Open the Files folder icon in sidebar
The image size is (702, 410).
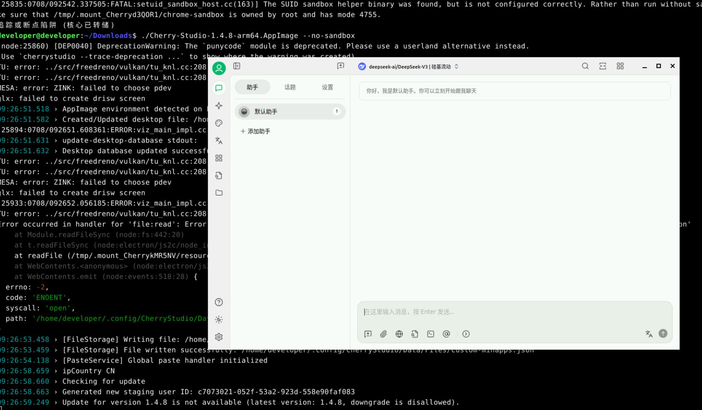click(219, 193)
